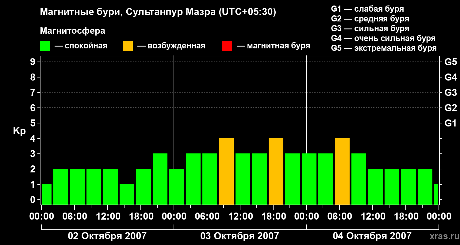The image size is (460, 245).
Task: Click the first Kp 1 bar starting 02 October
Action: pyautogui.click(x=47, y=194)
